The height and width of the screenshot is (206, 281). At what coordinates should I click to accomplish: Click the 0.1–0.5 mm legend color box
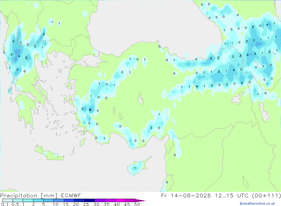pyautogui.click(x=8, y=200)
